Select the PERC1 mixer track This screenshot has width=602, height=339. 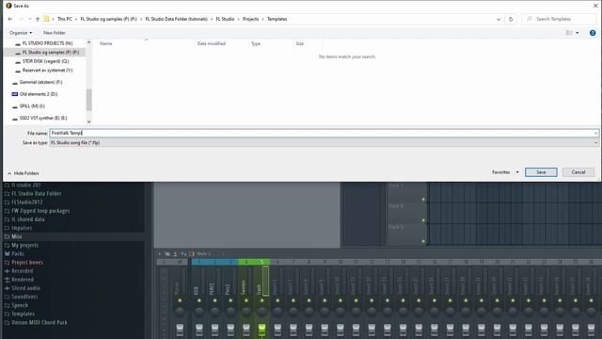tap(212, 289)
